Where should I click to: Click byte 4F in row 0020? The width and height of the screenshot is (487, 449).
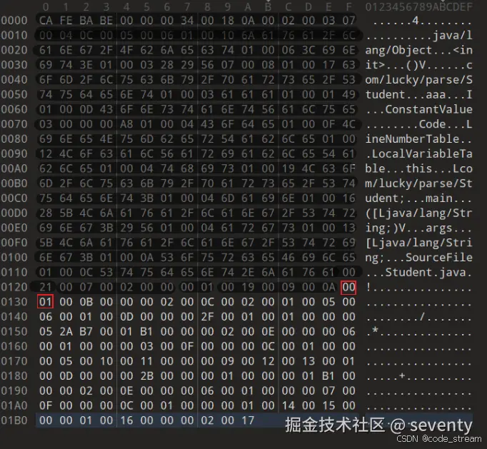click(x=126, y=50)
